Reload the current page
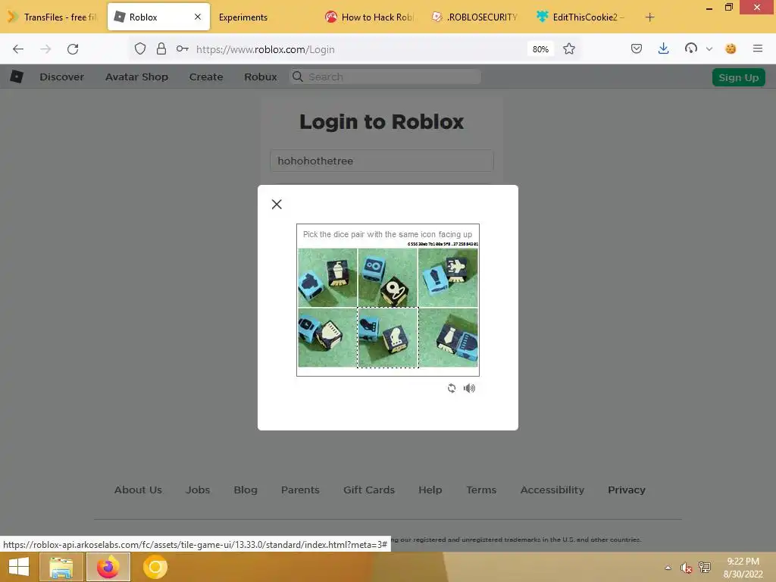The width and height of the screenshot is (776, 582). (x=73, y=49)
